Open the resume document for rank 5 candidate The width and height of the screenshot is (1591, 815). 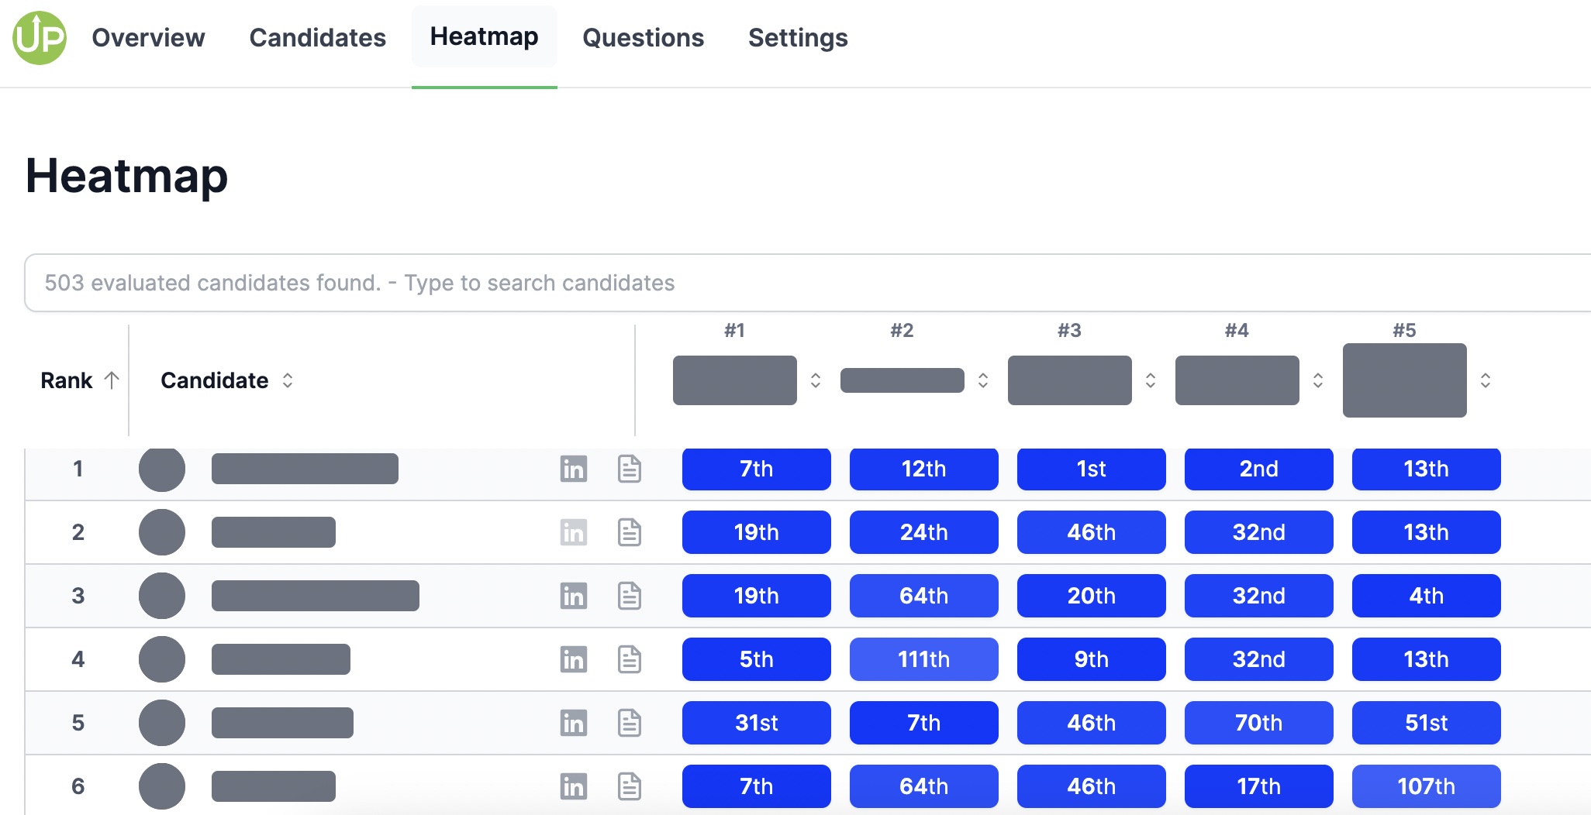click(630, 723)
